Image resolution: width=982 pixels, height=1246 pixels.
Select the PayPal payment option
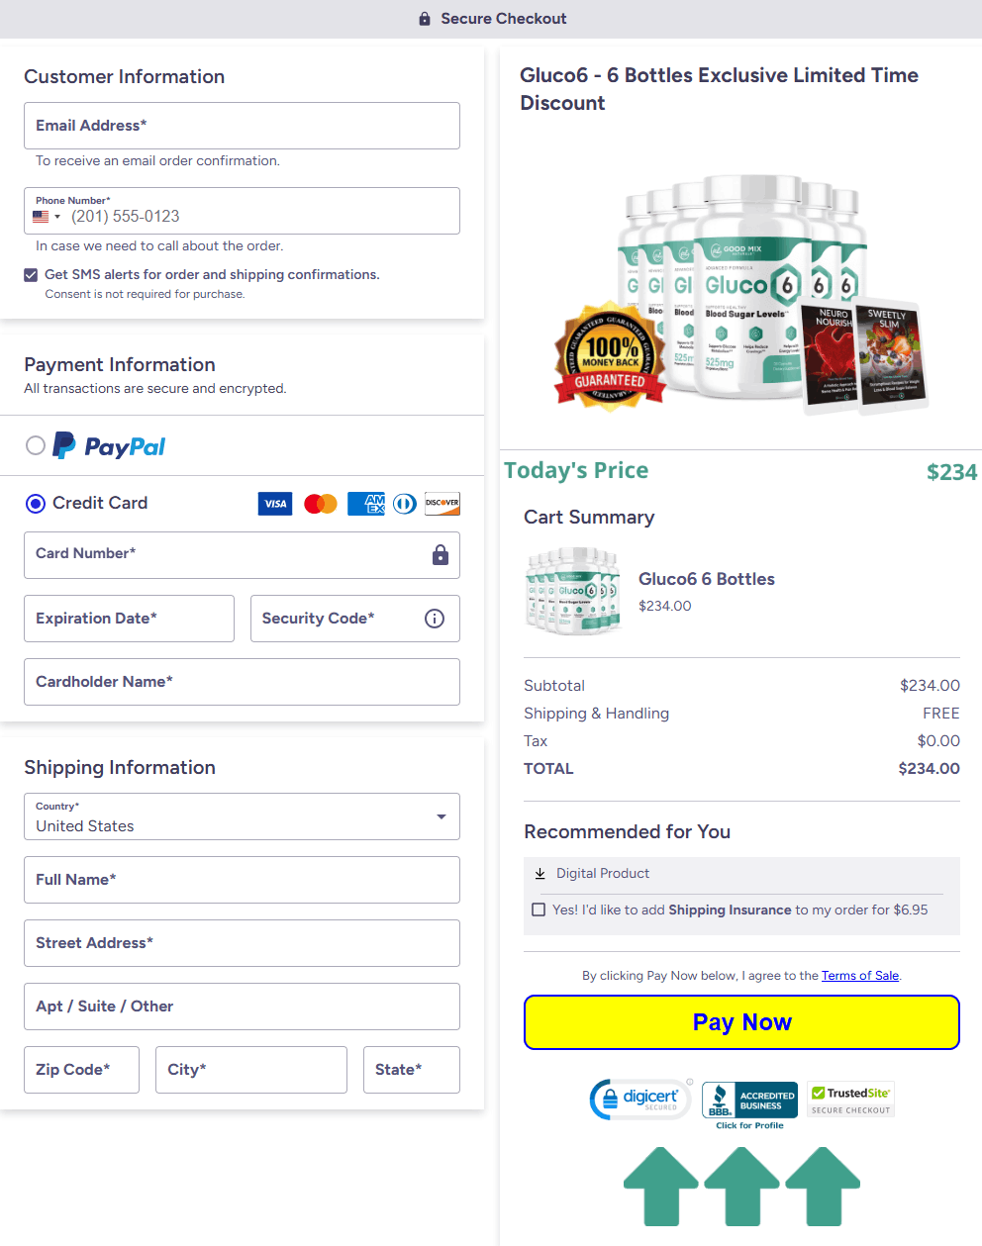click(36, 445)
